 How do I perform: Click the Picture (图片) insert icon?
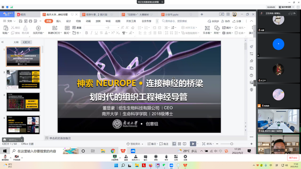224,27
